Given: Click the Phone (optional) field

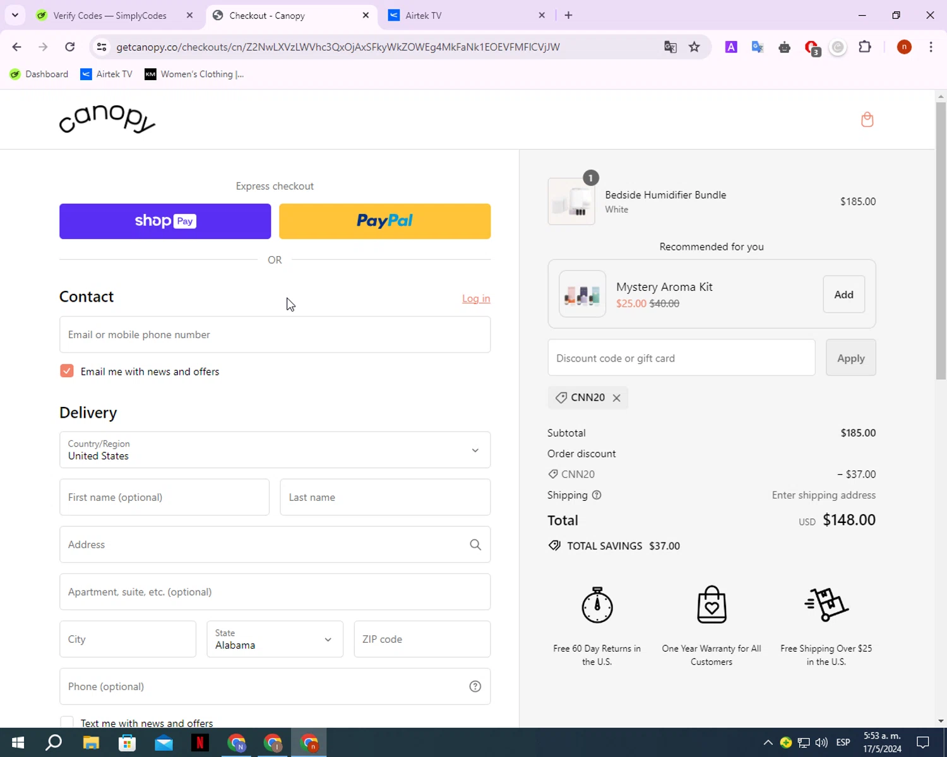Looking at the screenshot, I should coord(275,686).
